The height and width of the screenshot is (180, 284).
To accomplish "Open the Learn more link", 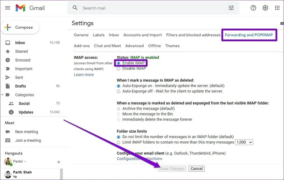I will point(84,75).
